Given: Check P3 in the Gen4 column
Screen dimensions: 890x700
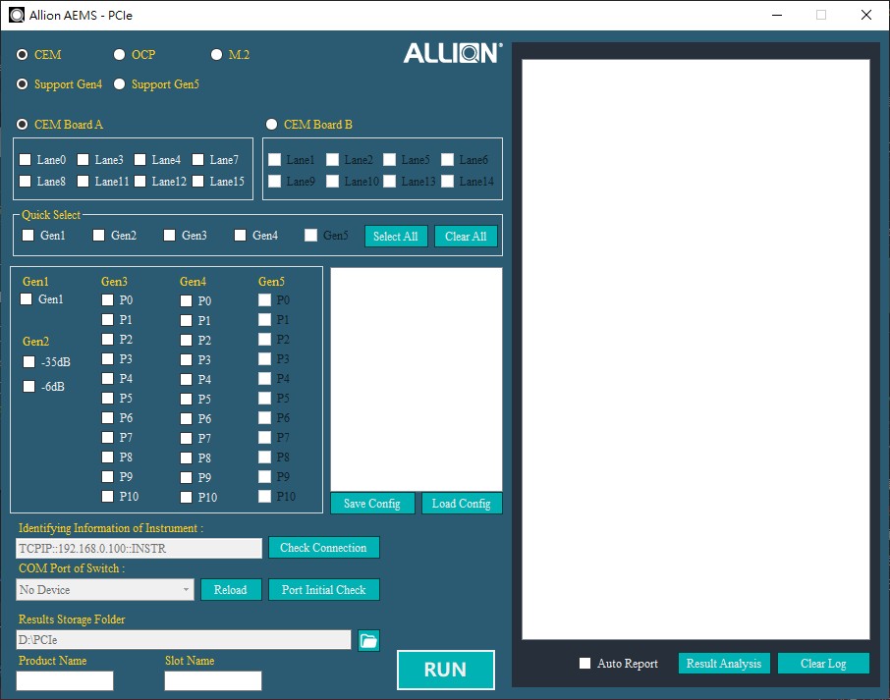Looking at the screenshot, I should [186, 359].
